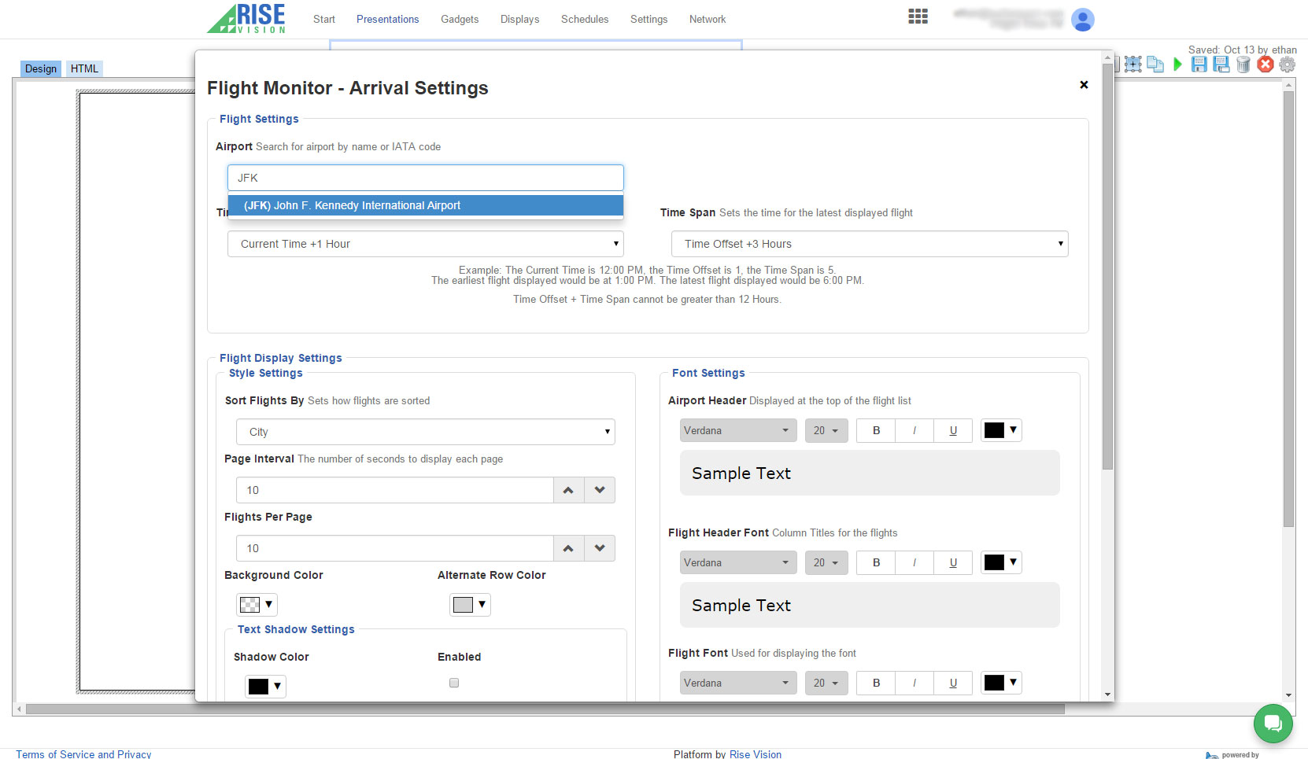Screen dimensions: 1308x759
Task: Click the Page Interval number field
Action: click(394, 490)
